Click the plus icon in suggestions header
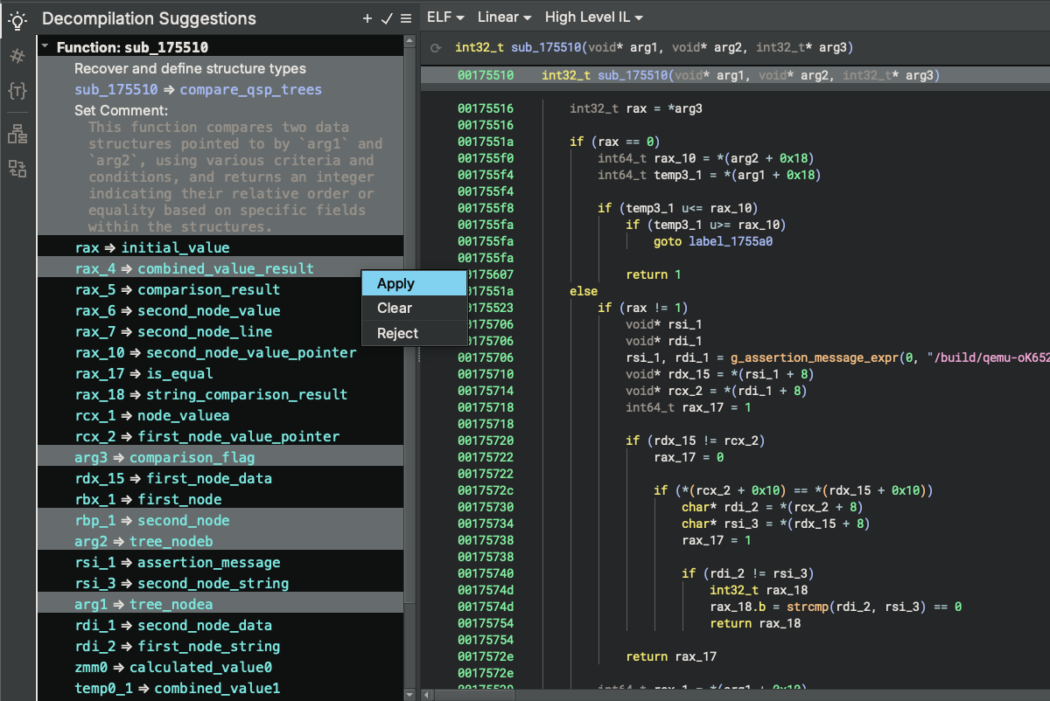Screen dimensions: 1050x701 coord(367,18)
